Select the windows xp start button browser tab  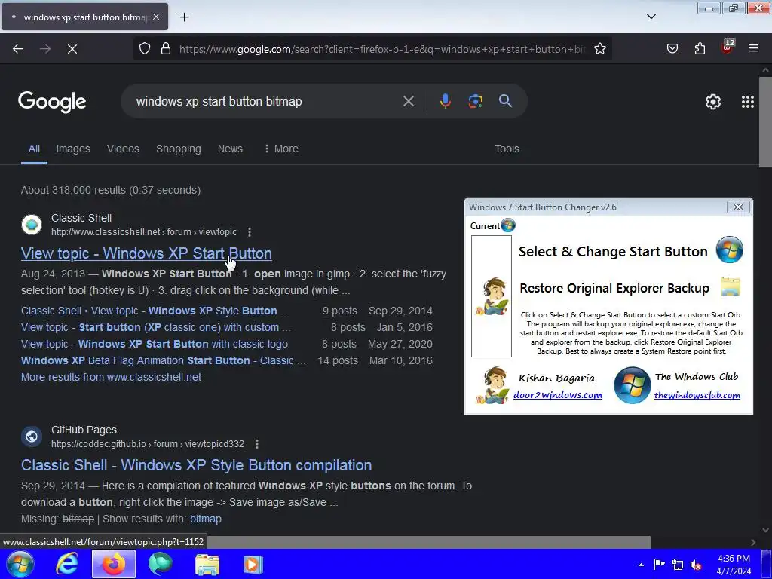click(x=84, y=17)
